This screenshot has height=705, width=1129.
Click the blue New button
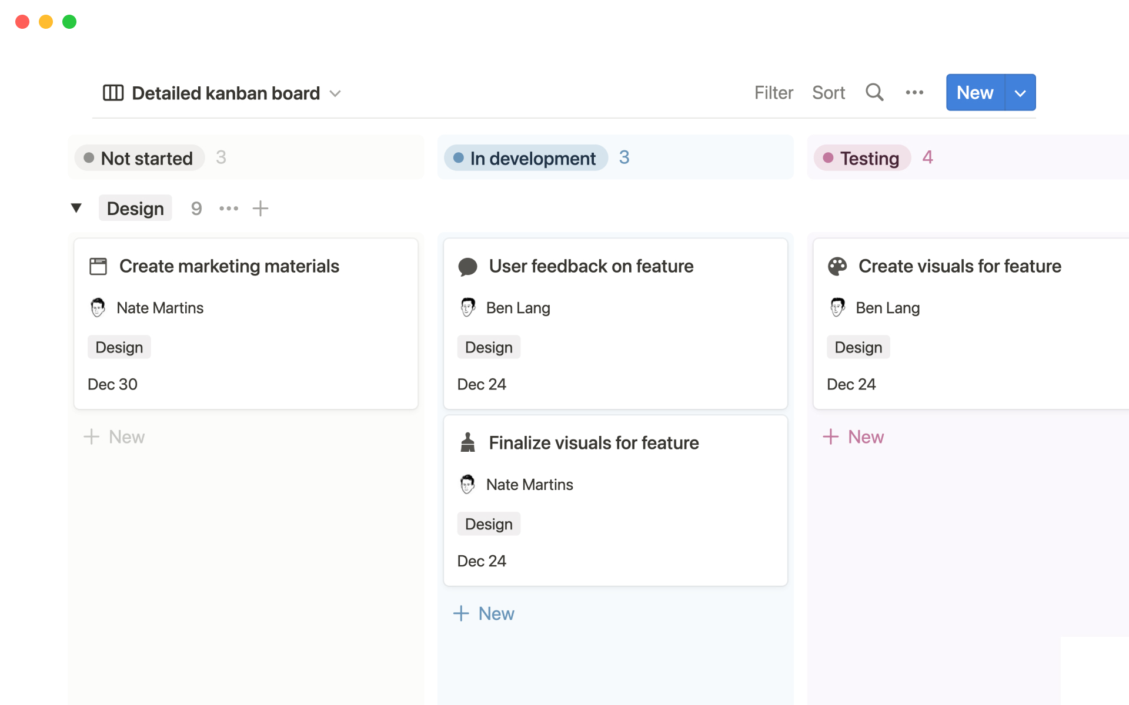click(x=975, y=93)
